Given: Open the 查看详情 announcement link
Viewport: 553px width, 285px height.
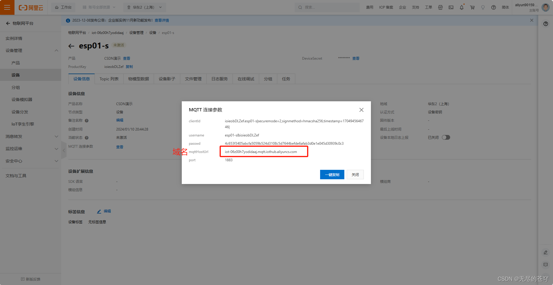Looking at the screenshot, I should pos(162,20).
